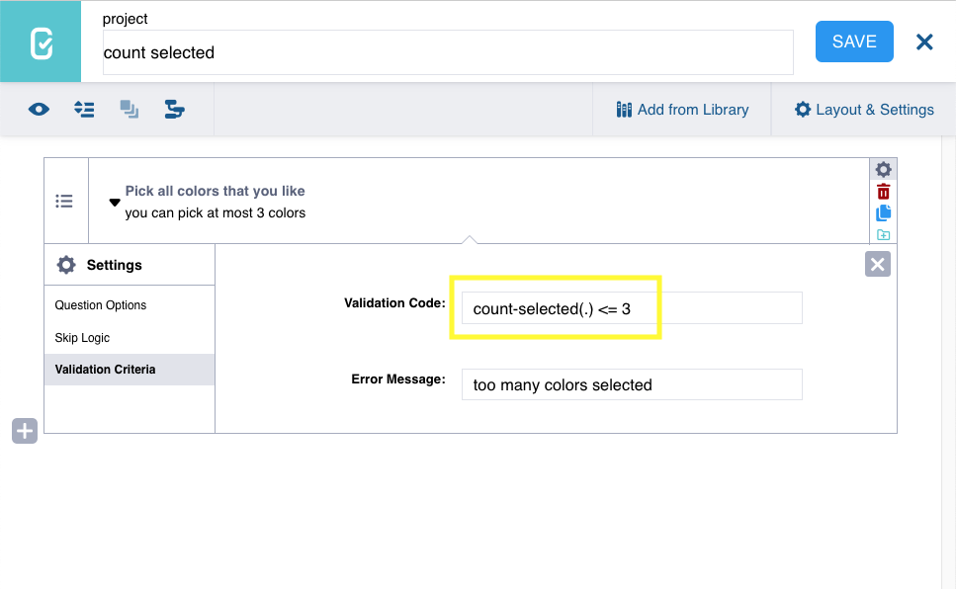Viewport: 956px width, 589px height.
Task: Expand the question choices triangle
Action: 115,203
